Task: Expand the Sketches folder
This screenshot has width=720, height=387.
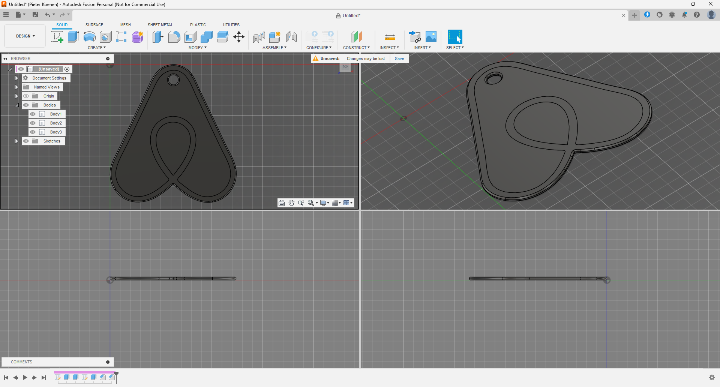Action: point(16,141)
